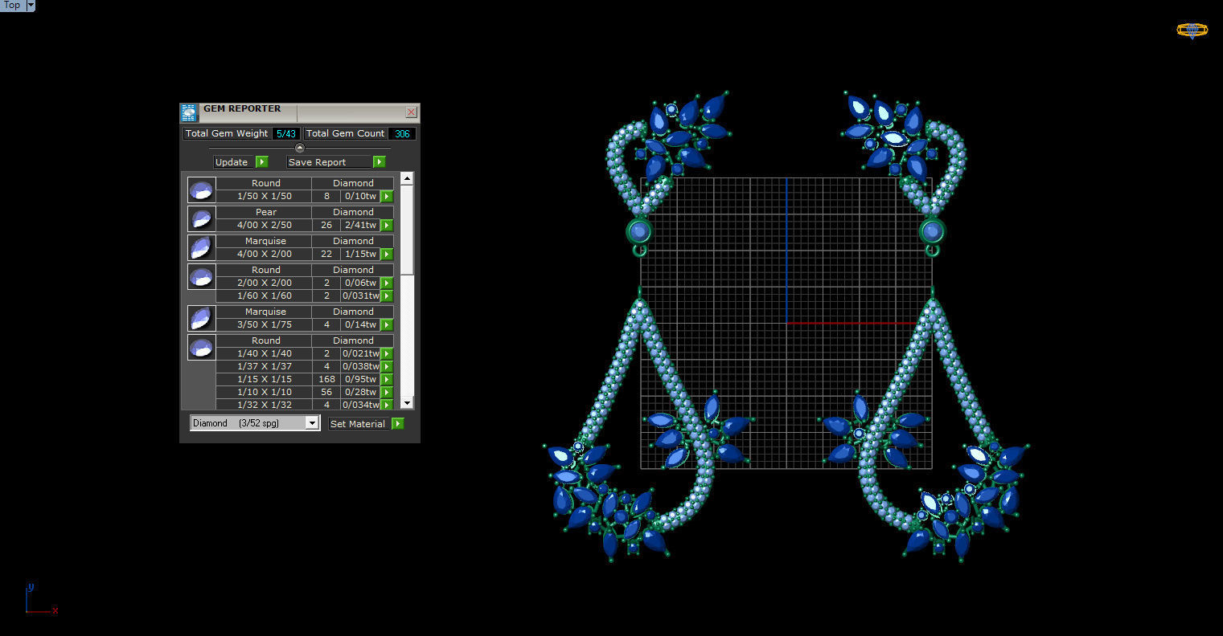Click the Total Gem Weight value 5/43
Image resolution: width=1223 pixels, height=636 pixels.
285,133
